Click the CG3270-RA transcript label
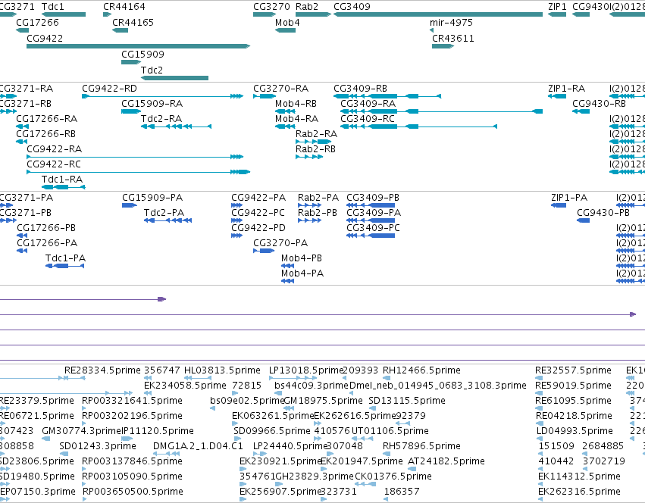This screenshot has height=503, width=645. click(281, 89)
